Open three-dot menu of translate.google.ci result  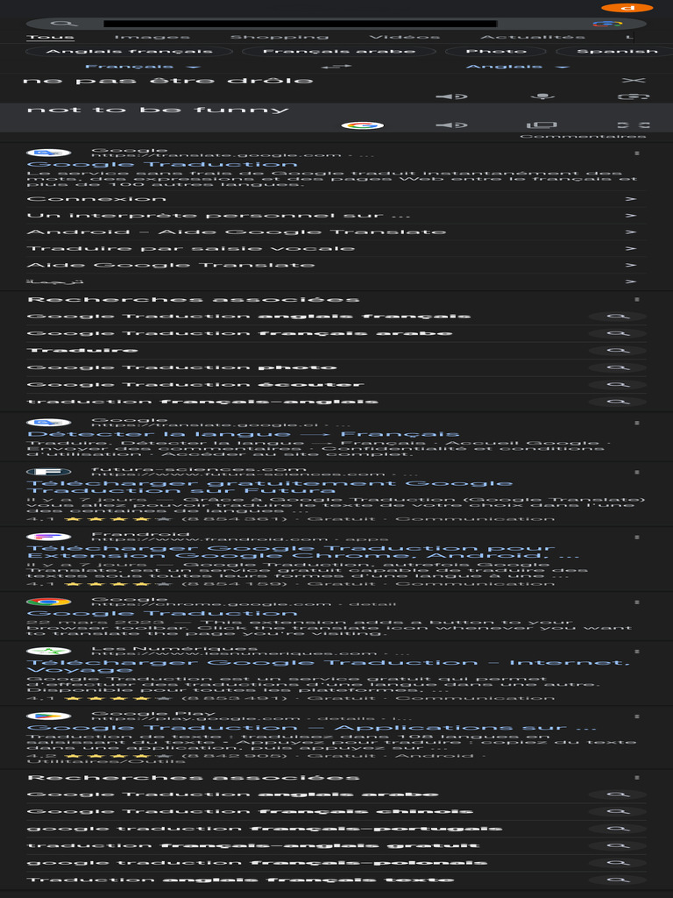point(637,424)
